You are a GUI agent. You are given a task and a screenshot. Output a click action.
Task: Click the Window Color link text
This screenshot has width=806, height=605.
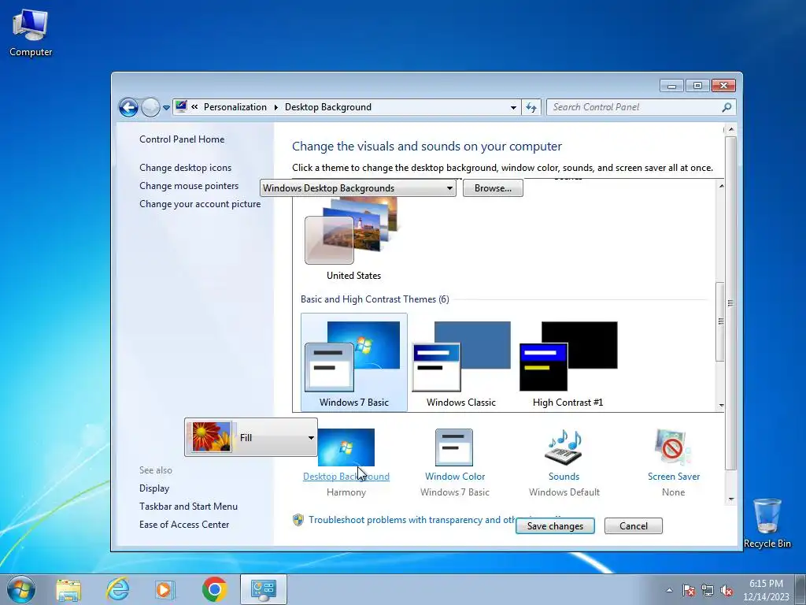point(455,477)
